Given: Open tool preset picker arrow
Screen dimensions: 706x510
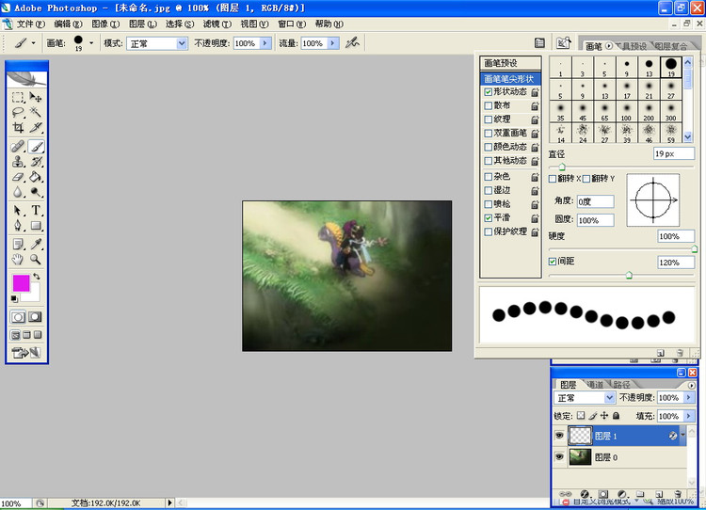Looking at the screenshot, I should pos(33,43).
